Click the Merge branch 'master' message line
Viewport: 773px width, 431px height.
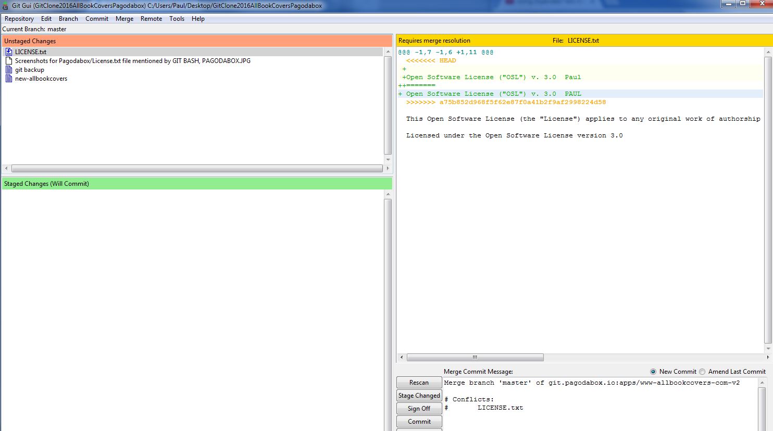pyautogui.click(x=592, y=383)
